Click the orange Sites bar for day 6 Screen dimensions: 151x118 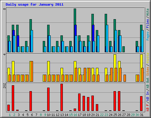(32, 71)
